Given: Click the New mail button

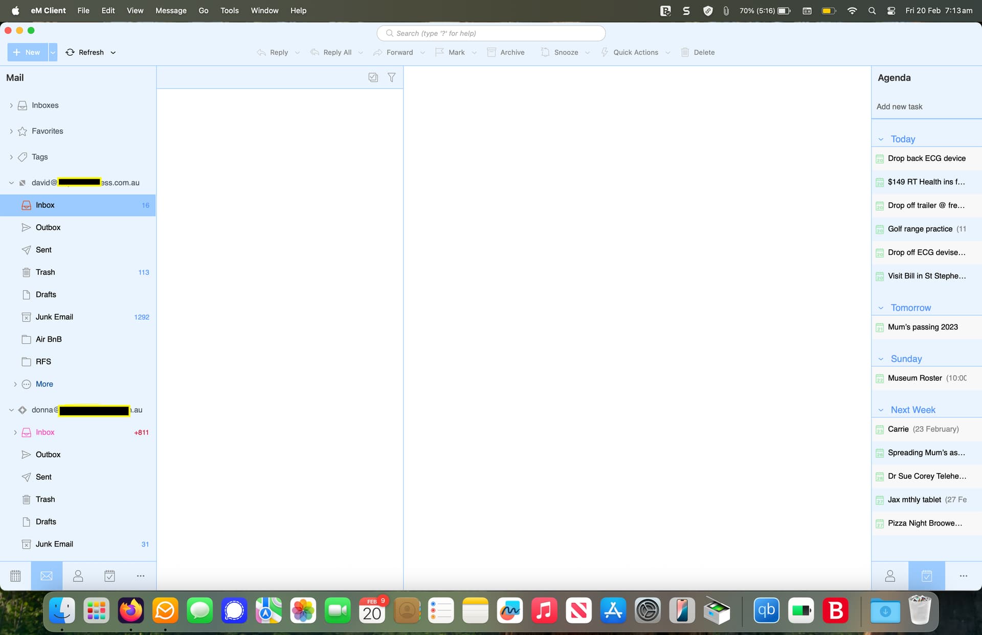Looking at the screenshot, I should point(27,52).
